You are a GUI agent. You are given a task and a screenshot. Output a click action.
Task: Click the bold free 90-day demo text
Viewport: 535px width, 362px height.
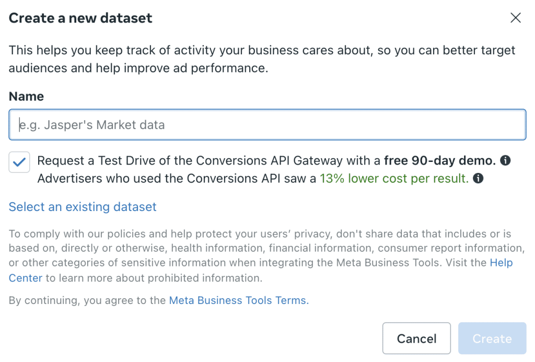(440, 160)
